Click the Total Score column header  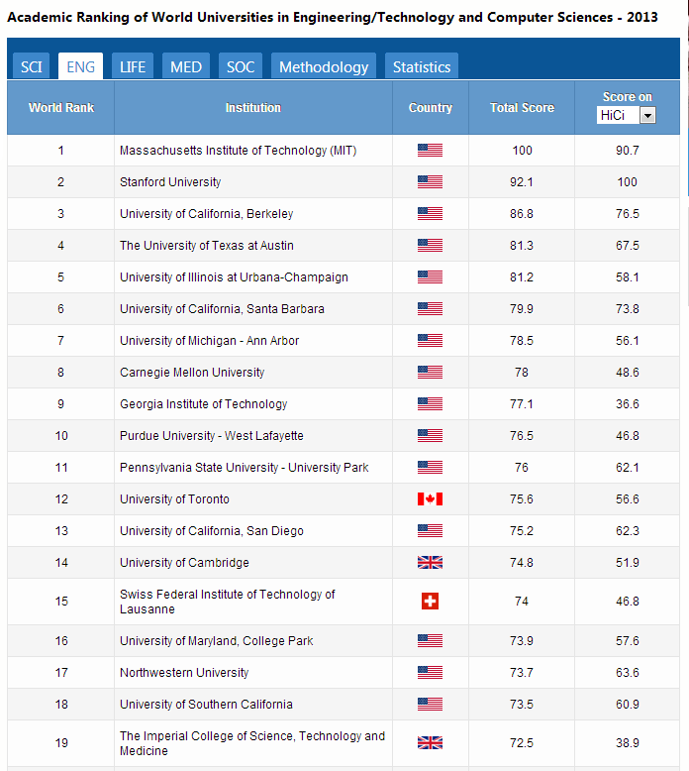tap(522, 108)
